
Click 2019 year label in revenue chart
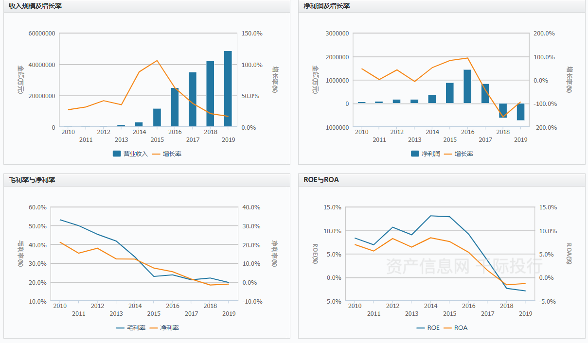(x=228, y=140)
